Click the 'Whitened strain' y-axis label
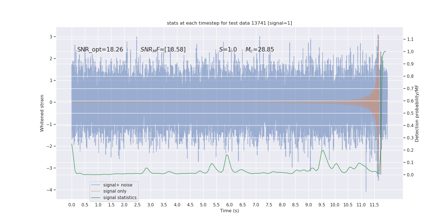The image size is (448, 224). point(42,113)
